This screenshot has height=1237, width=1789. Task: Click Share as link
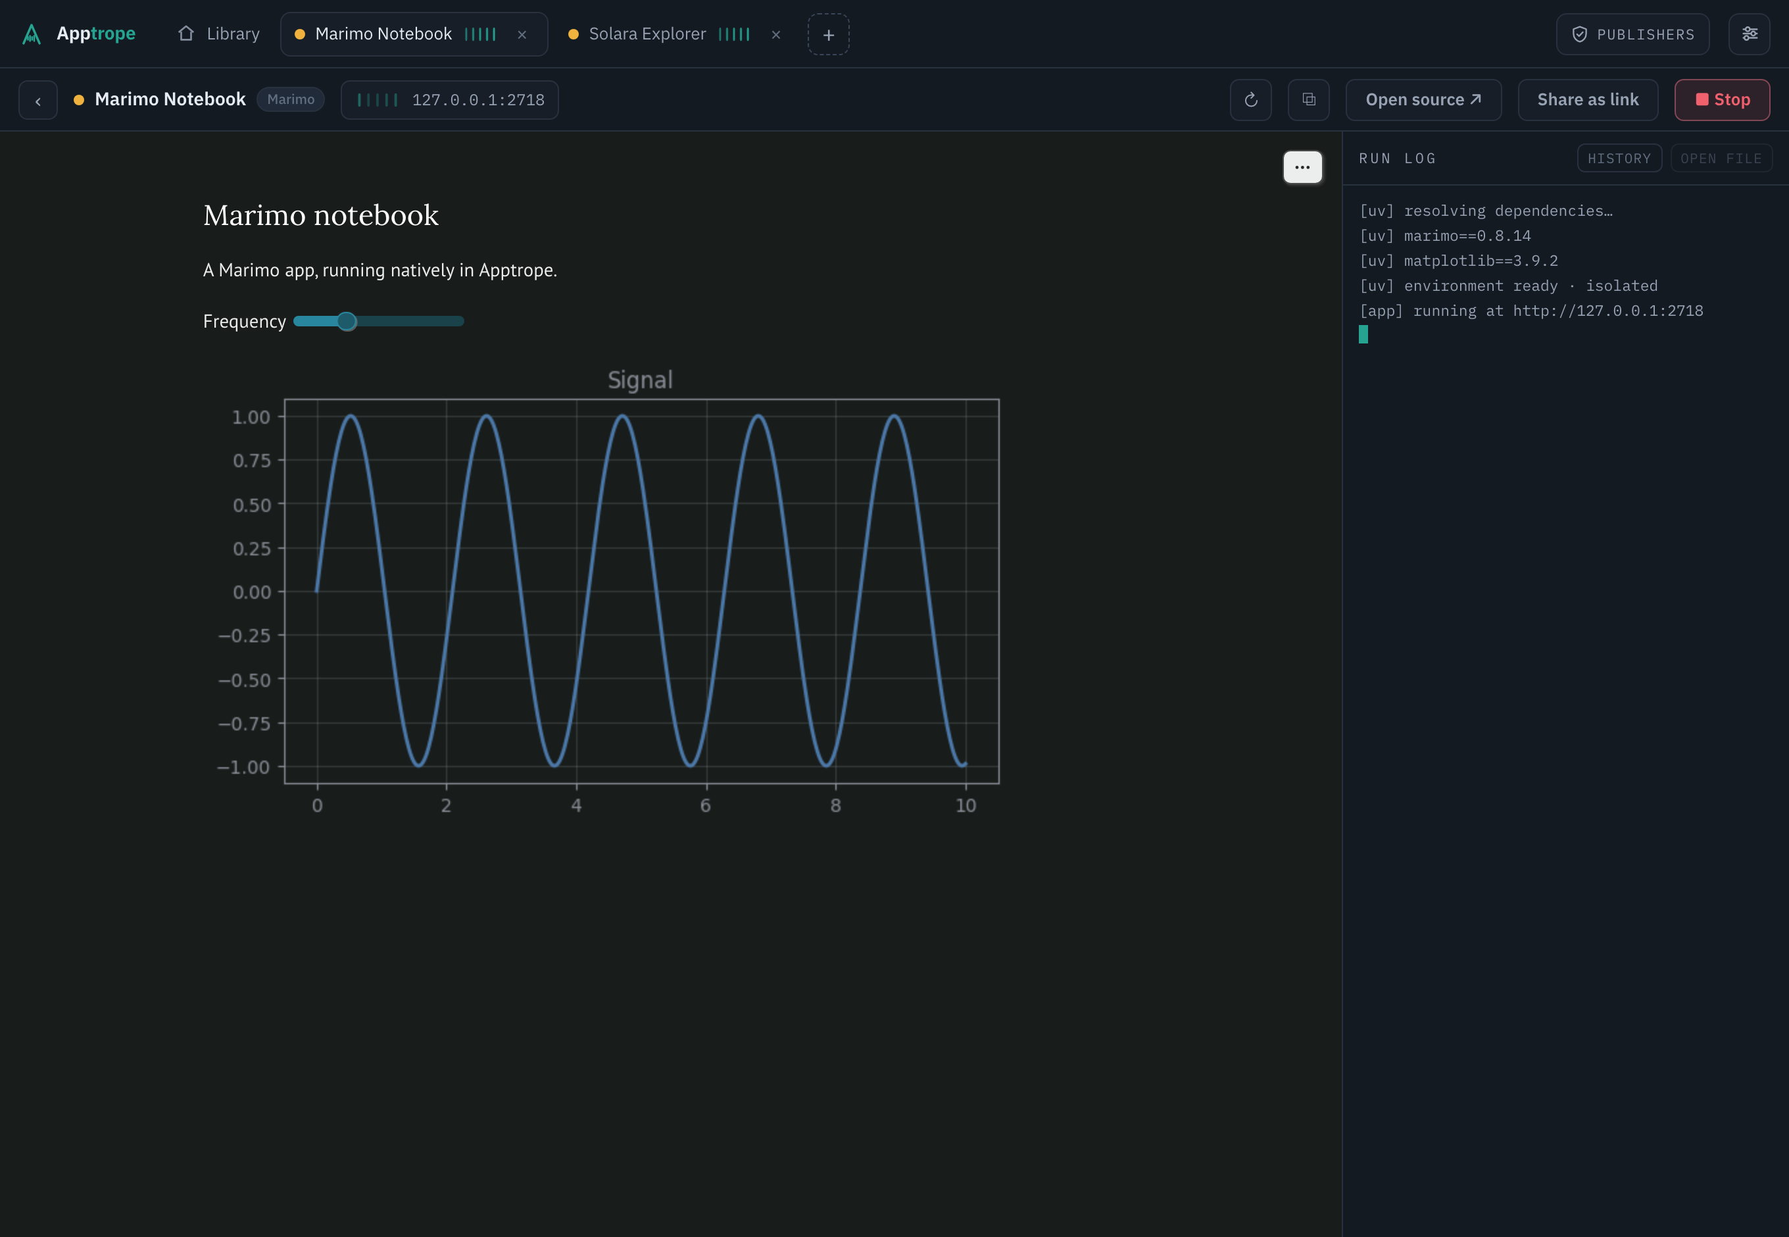pos(1588,100)
